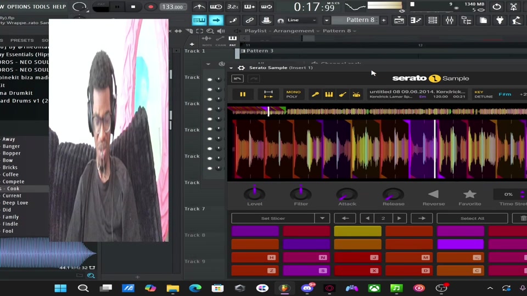Switch the MONO/POLY voice mode
This screenshot has width=527, height=296.
pos(293,94)
